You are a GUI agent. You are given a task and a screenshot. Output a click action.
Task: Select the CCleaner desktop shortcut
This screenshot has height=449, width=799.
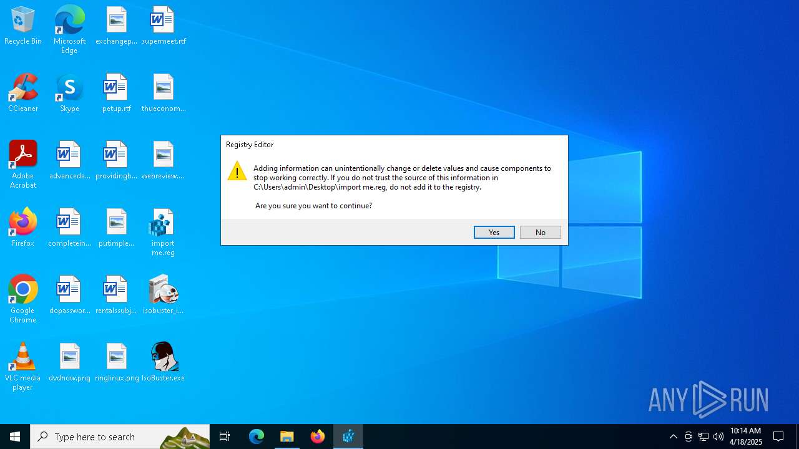click(23, 93)
